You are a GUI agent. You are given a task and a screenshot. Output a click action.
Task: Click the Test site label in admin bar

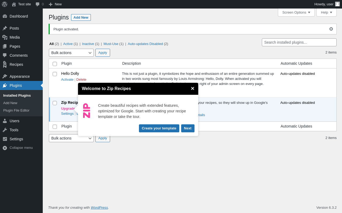(25, 4)
